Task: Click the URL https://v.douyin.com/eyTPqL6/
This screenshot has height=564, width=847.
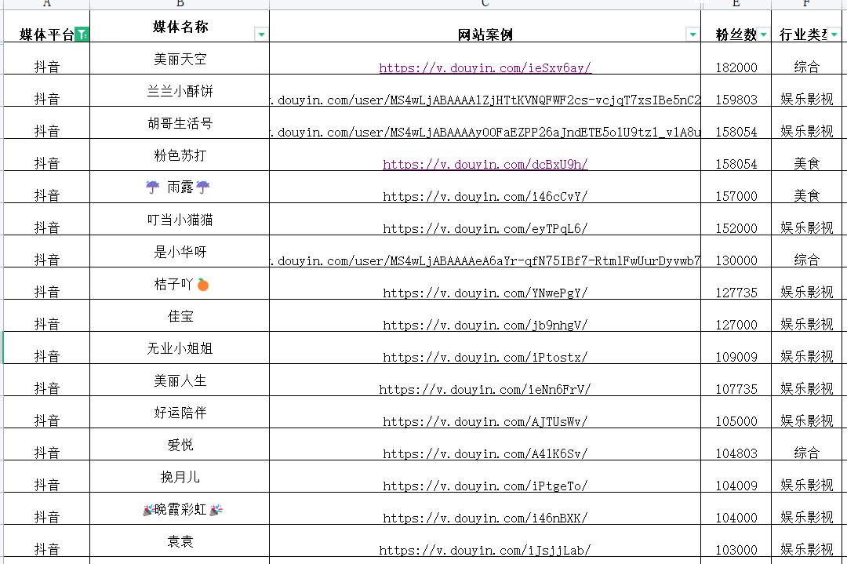Action: (485, 228)
